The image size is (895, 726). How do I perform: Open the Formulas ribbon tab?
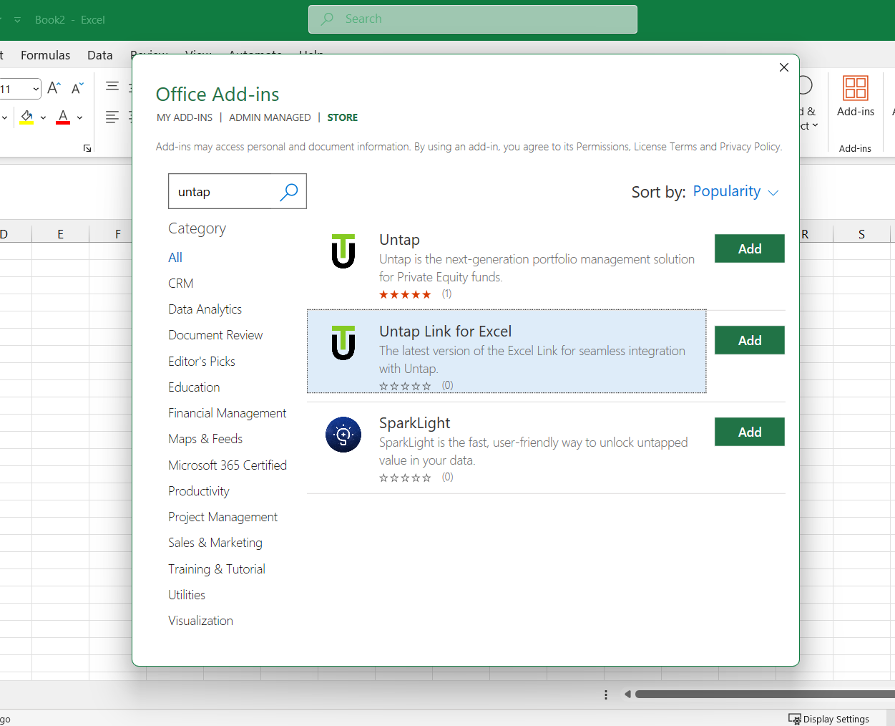45,55
